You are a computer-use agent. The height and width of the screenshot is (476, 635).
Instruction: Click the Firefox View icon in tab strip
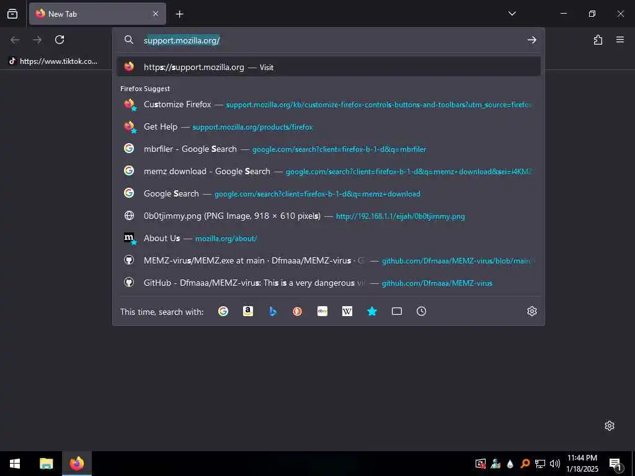[12, 14]
